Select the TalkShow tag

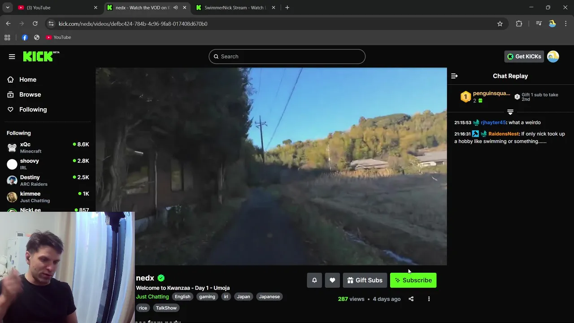[166, 308]
